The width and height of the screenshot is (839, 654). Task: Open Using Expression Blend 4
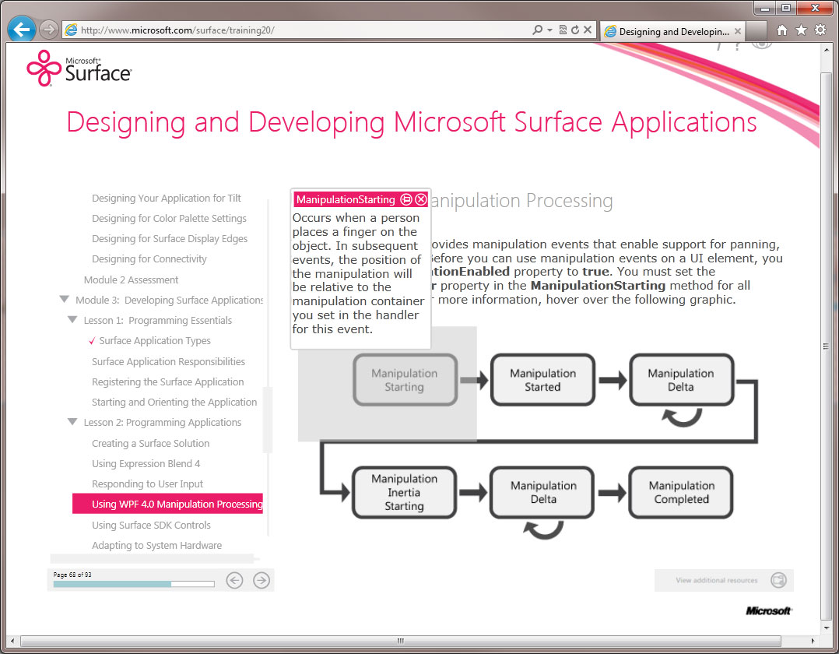[146, 464]
